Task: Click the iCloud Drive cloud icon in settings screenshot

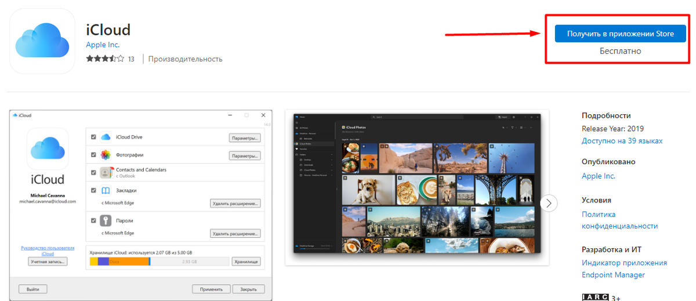Action: pos(106,137)
